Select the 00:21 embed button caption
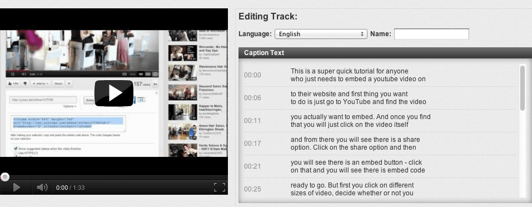532x207 pixels. (x=378, y=166)
